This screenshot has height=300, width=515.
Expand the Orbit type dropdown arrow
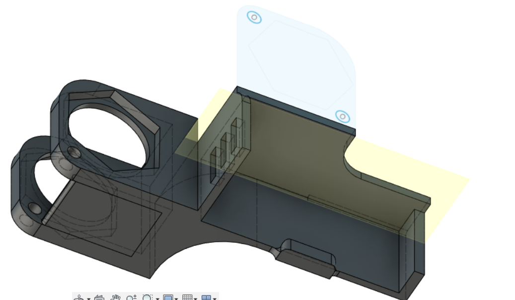[x=88, y=299]
